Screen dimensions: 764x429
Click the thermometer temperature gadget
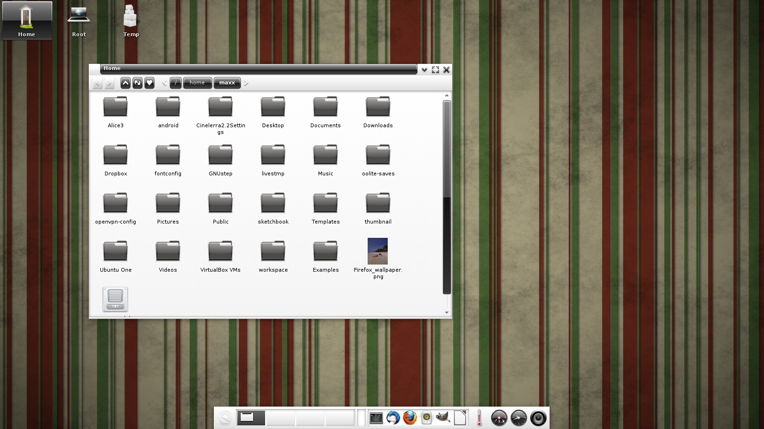click(x=479, y=418)
